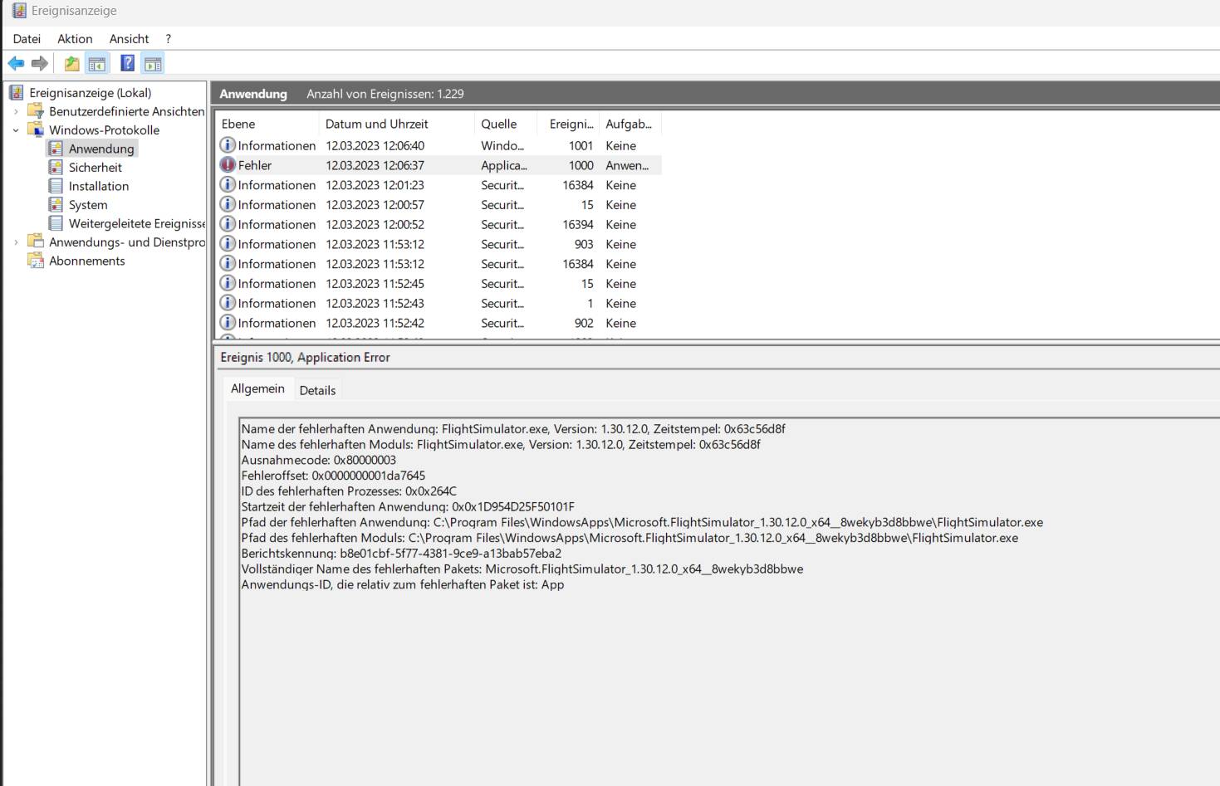This screenshot has height=786, width=1220.
Task: Open the Aktion menu
Action: click(x=75, y=38)
